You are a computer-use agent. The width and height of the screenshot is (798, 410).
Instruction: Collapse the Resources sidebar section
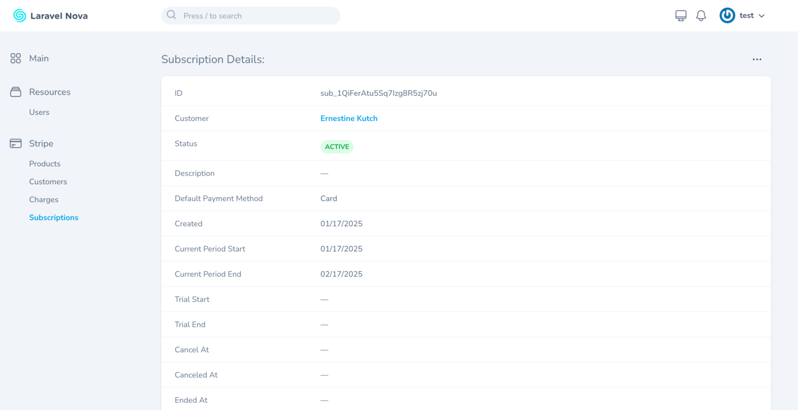click(x=50, y=92)
